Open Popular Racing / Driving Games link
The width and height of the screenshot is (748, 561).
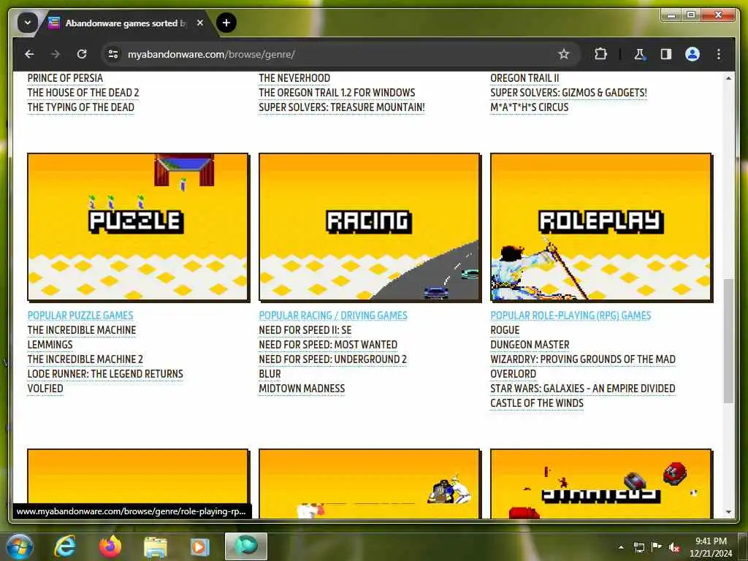tap(333, 316)
